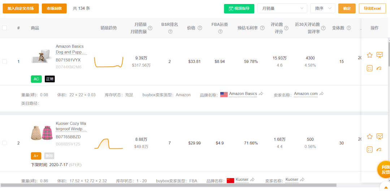
Task: Click share arrow next to Amazon Basics brand
Action: [261, 94]
